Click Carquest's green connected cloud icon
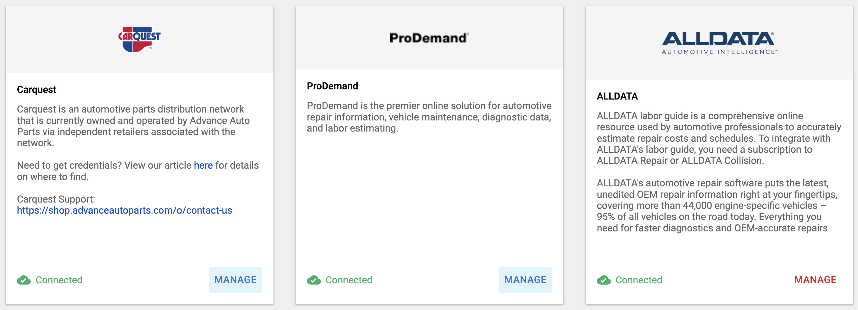858x310 pixels. coord(24,280)
